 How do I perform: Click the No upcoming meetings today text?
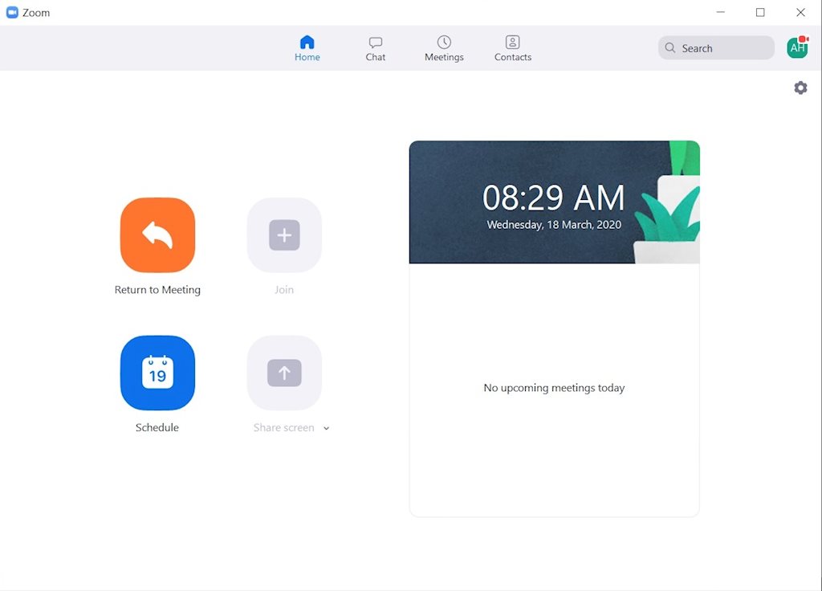point(554,388)
